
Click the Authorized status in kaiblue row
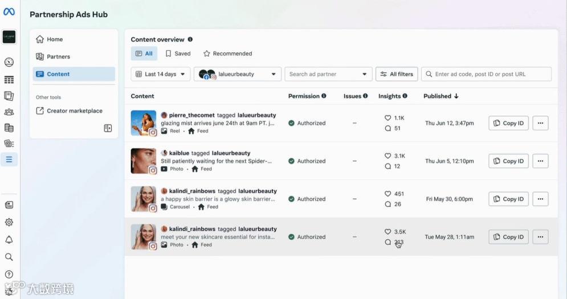307,161
